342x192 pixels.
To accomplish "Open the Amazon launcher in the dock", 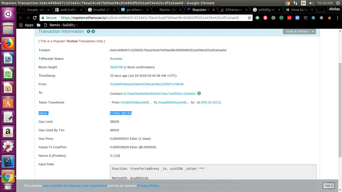I will (x=8, y=132).
